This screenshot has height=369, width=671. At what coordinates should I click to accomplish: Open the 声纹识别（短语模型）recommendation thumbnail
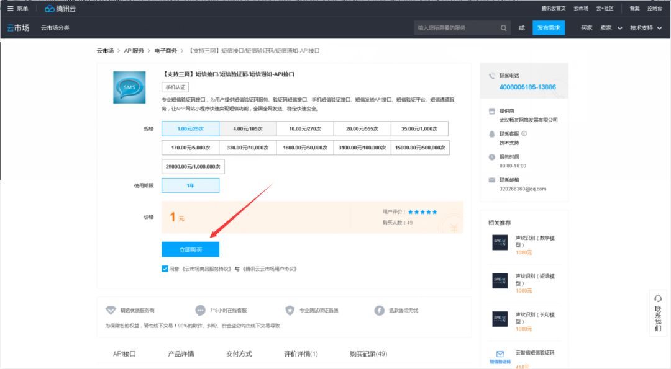[500, 280]
